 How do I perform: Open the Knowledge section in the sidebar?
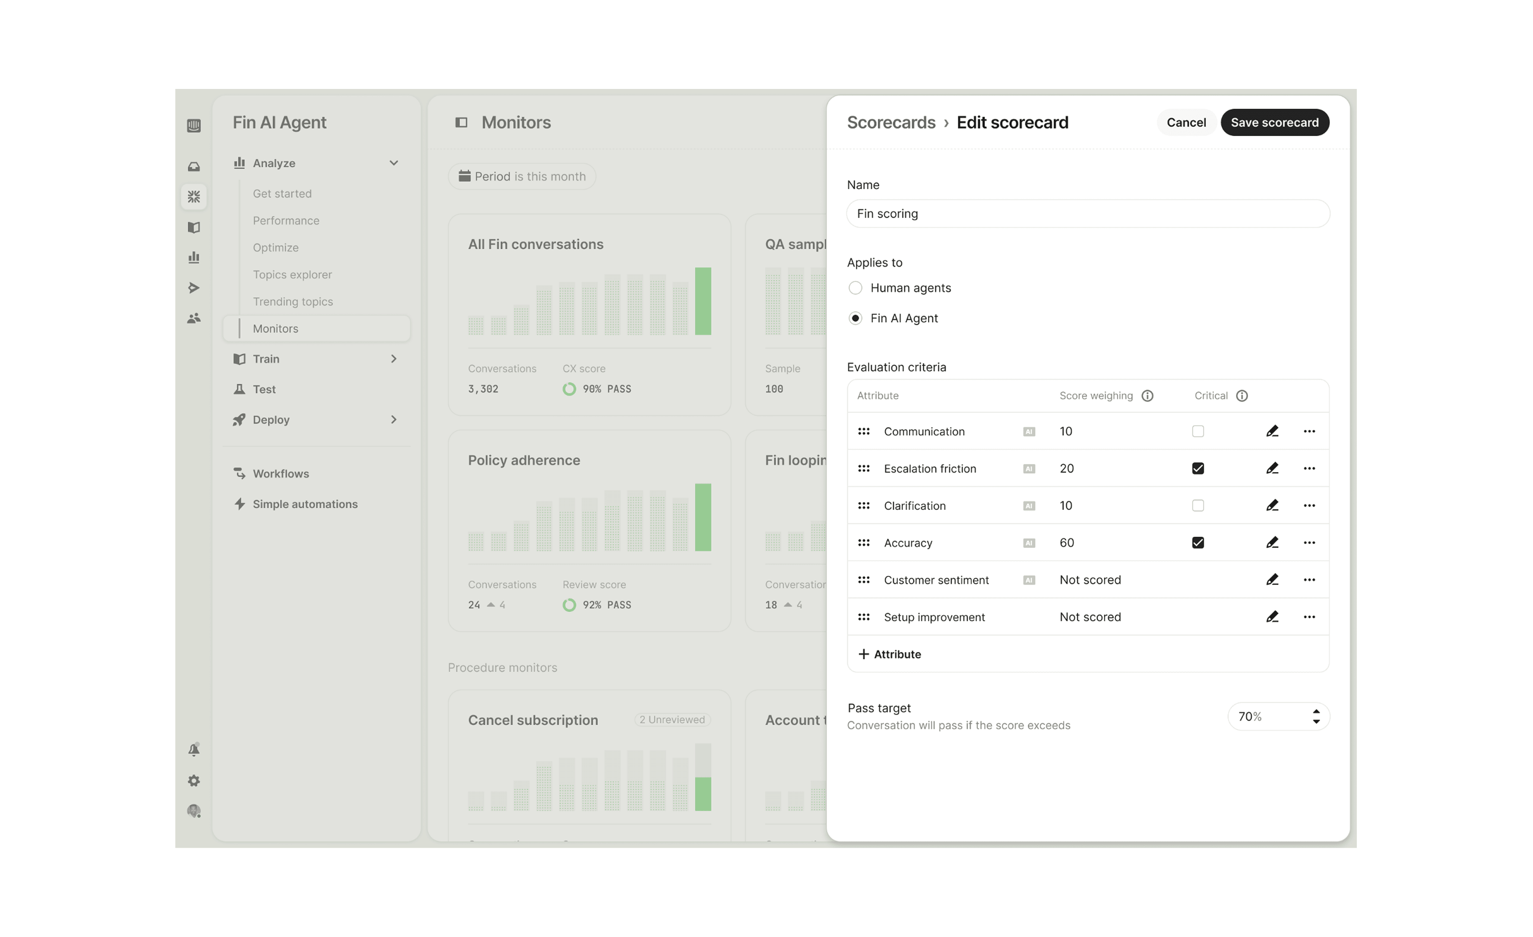pos(194,228)
